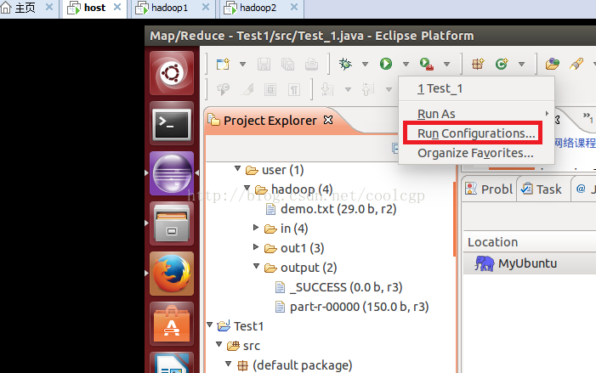Click the Run External Tools icon
This screenshot has height=373, width=596.
(x=427, y=64)
